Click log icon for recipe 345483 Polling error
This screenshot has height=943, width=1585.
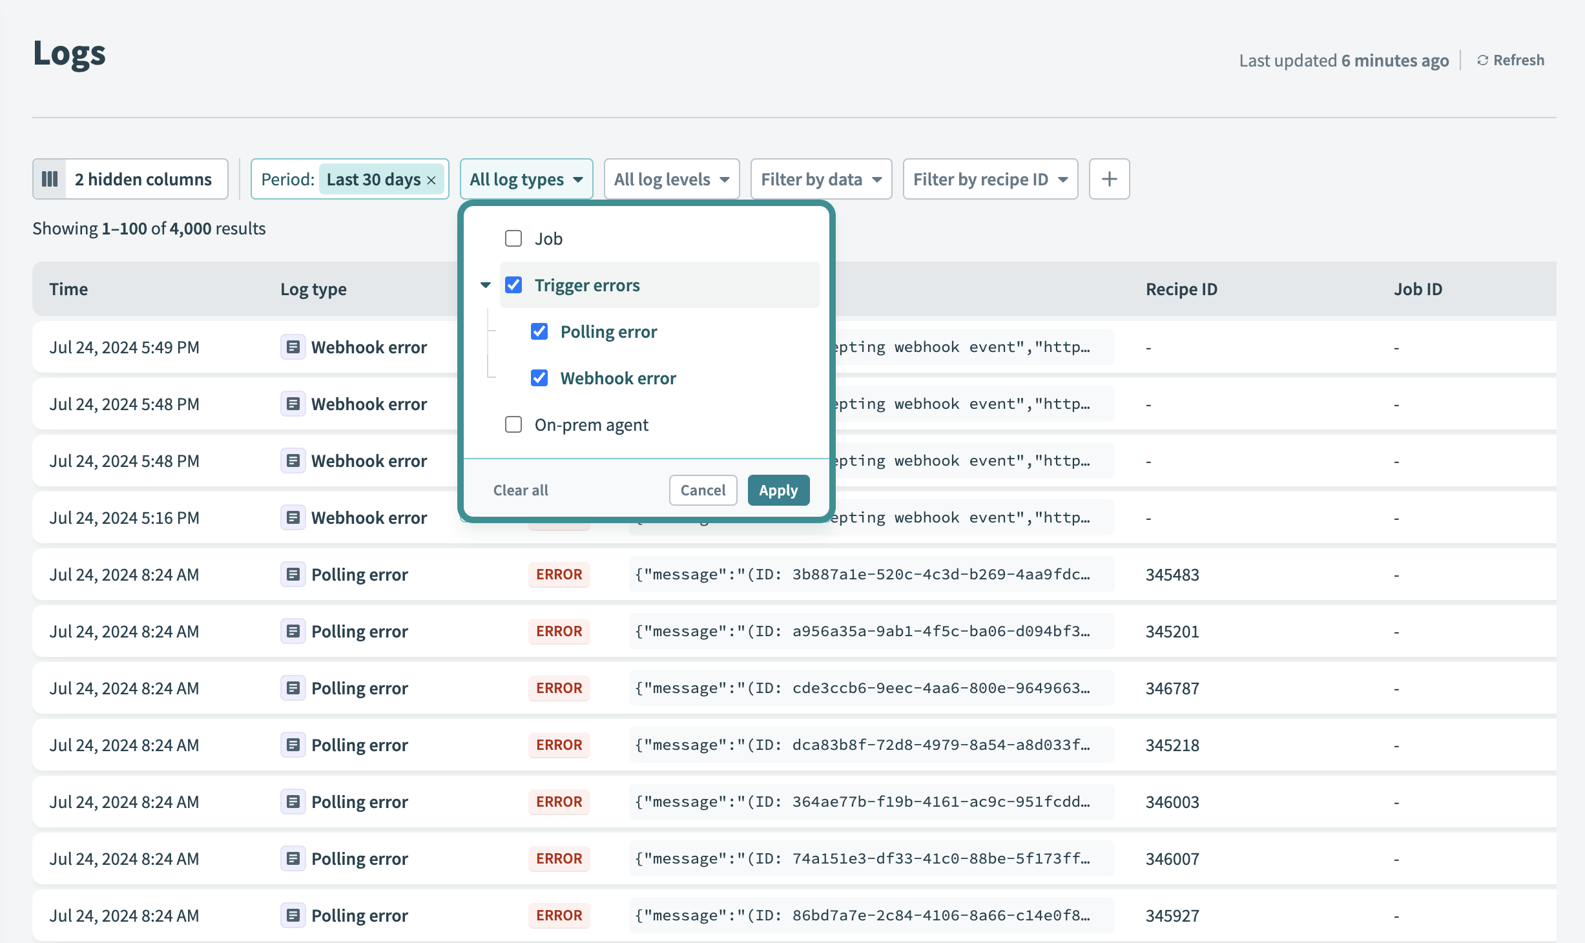point(293,574)
